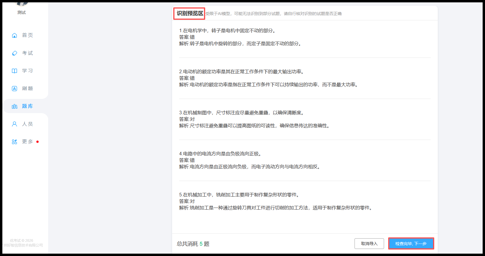Click the 答案:错 line under question 2
485x256 pixels.
[187, 78]
